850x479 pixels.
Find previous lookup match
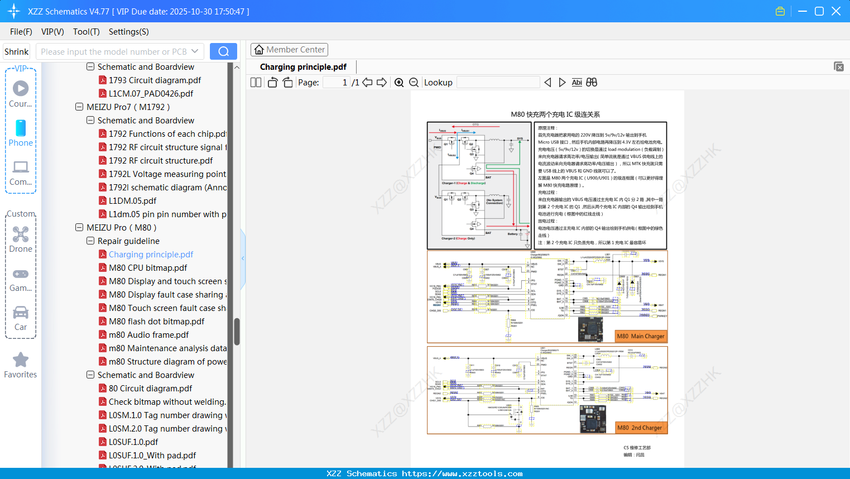[548, 82]
